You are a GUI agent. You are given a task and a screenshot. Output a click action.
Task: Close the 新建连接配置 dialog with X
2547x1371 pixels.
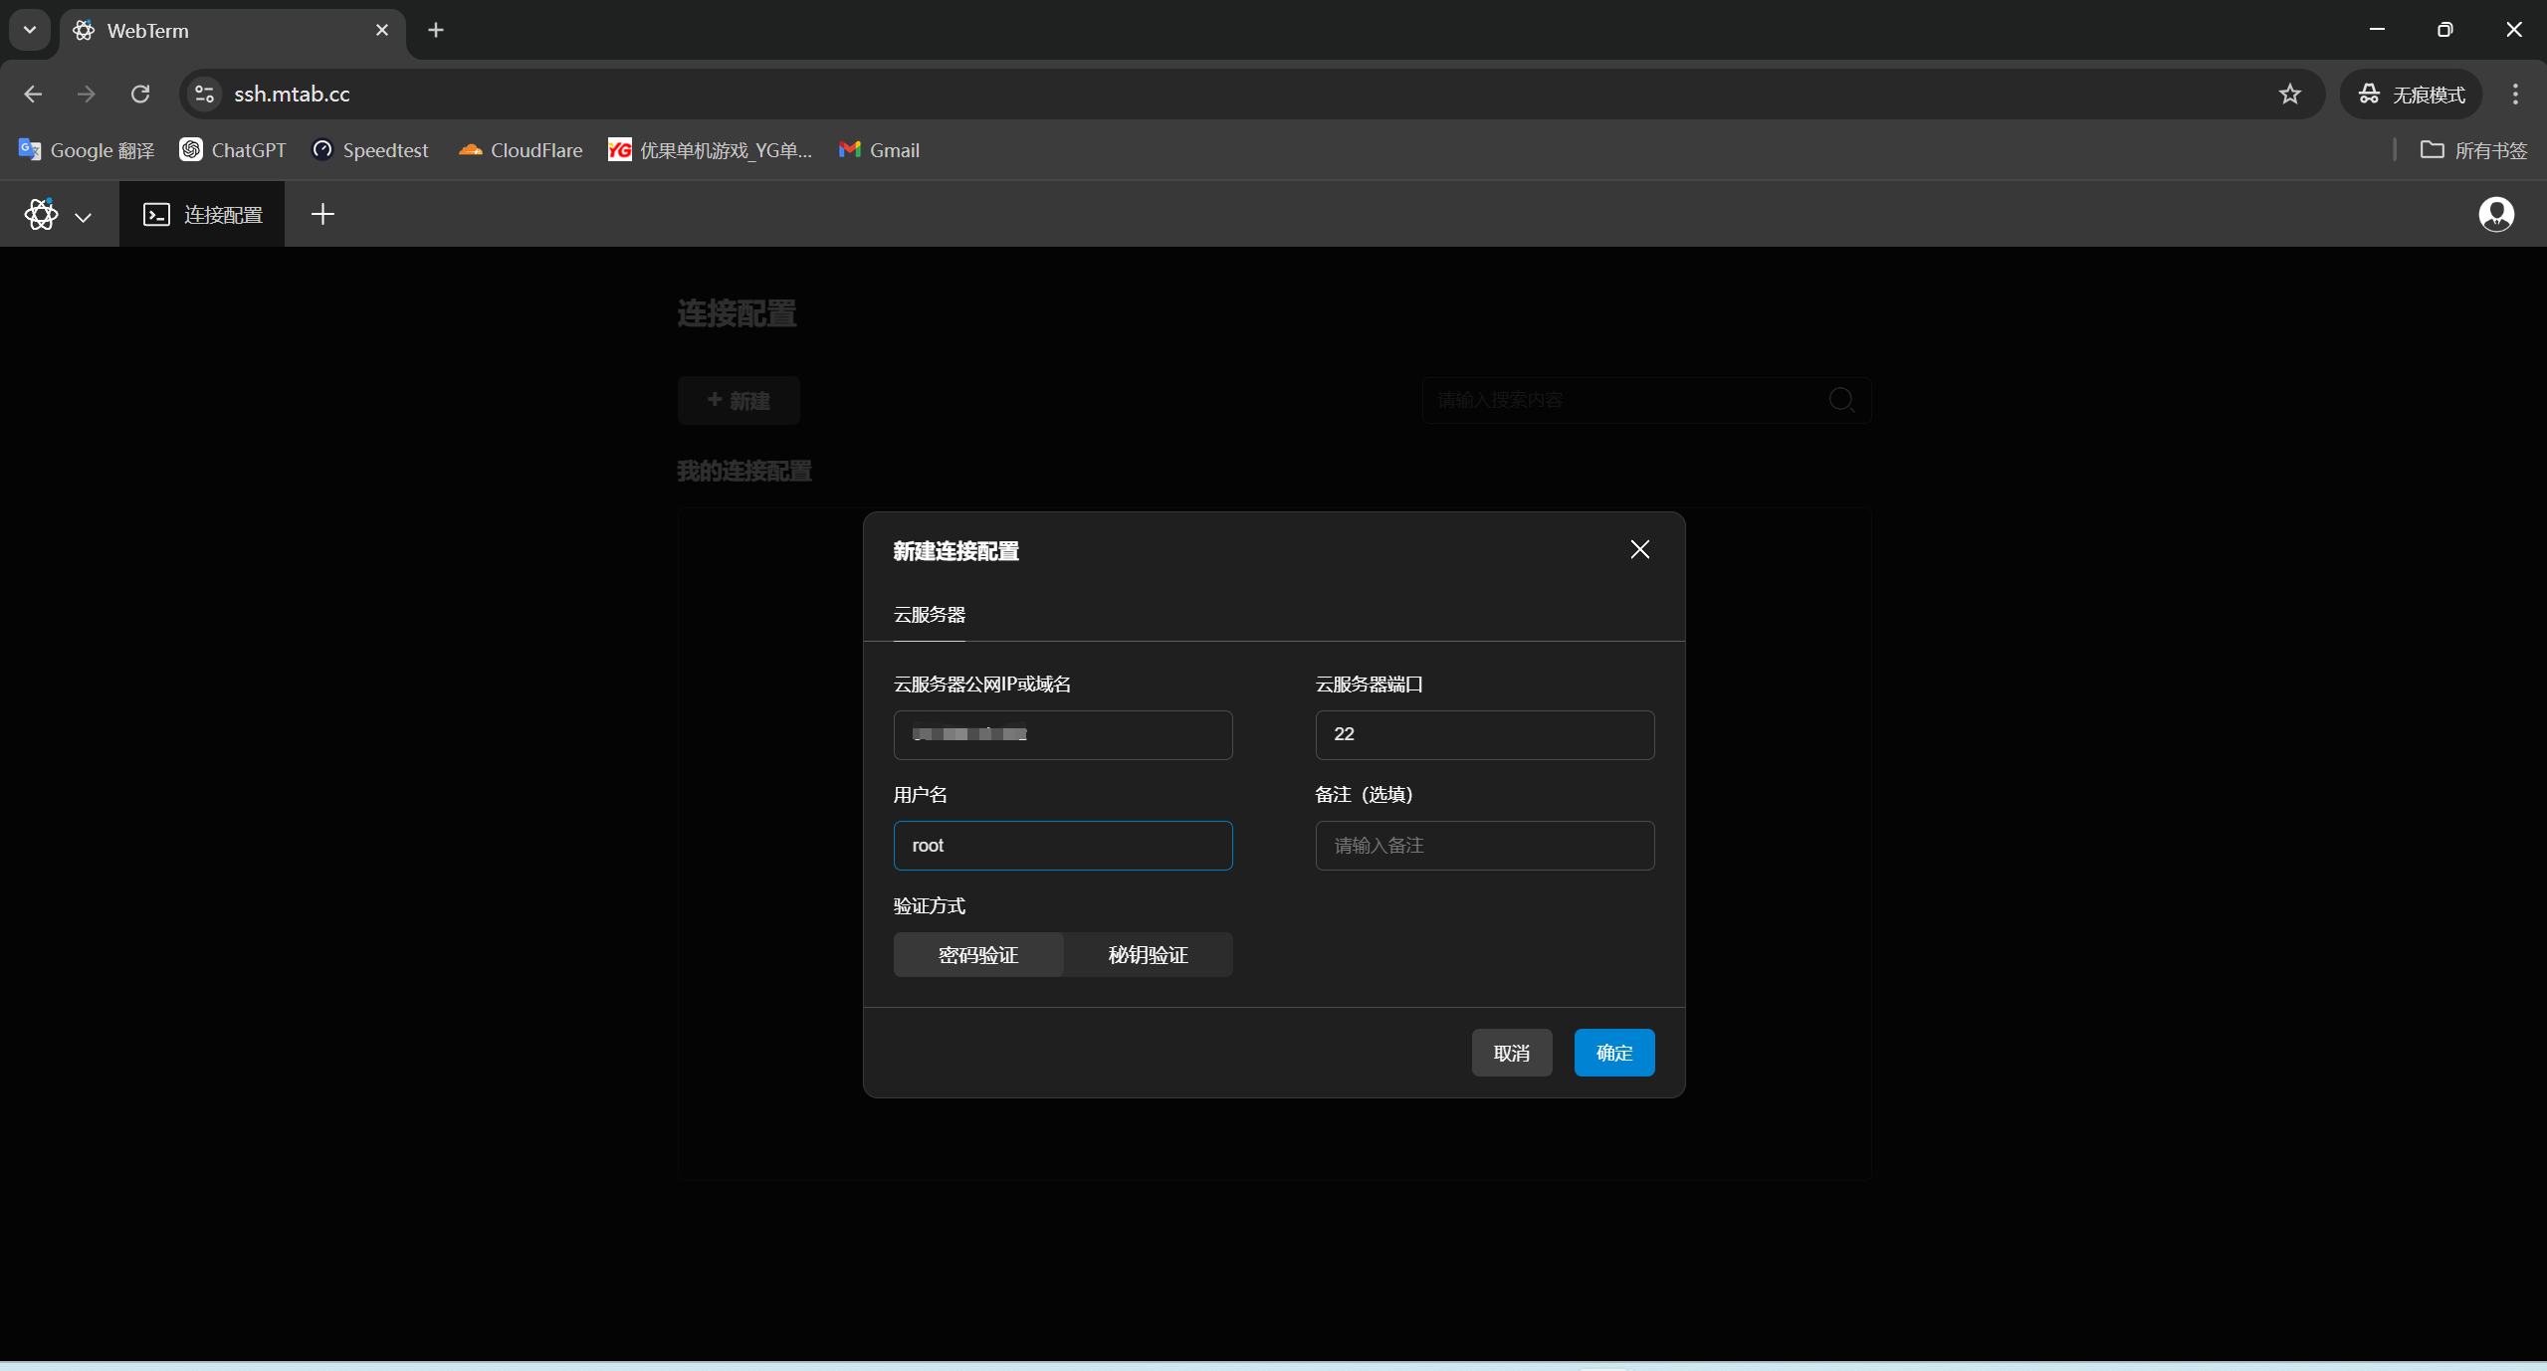(x=1639, y=549)
